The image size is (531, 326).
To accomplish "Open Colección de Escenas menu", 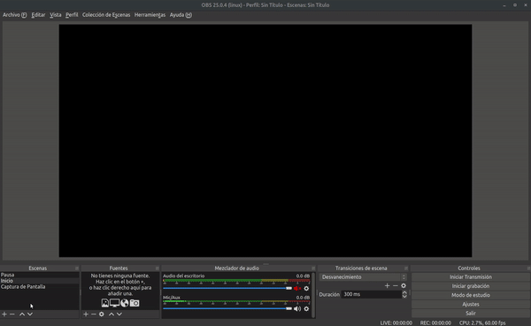I will point(106,15).
